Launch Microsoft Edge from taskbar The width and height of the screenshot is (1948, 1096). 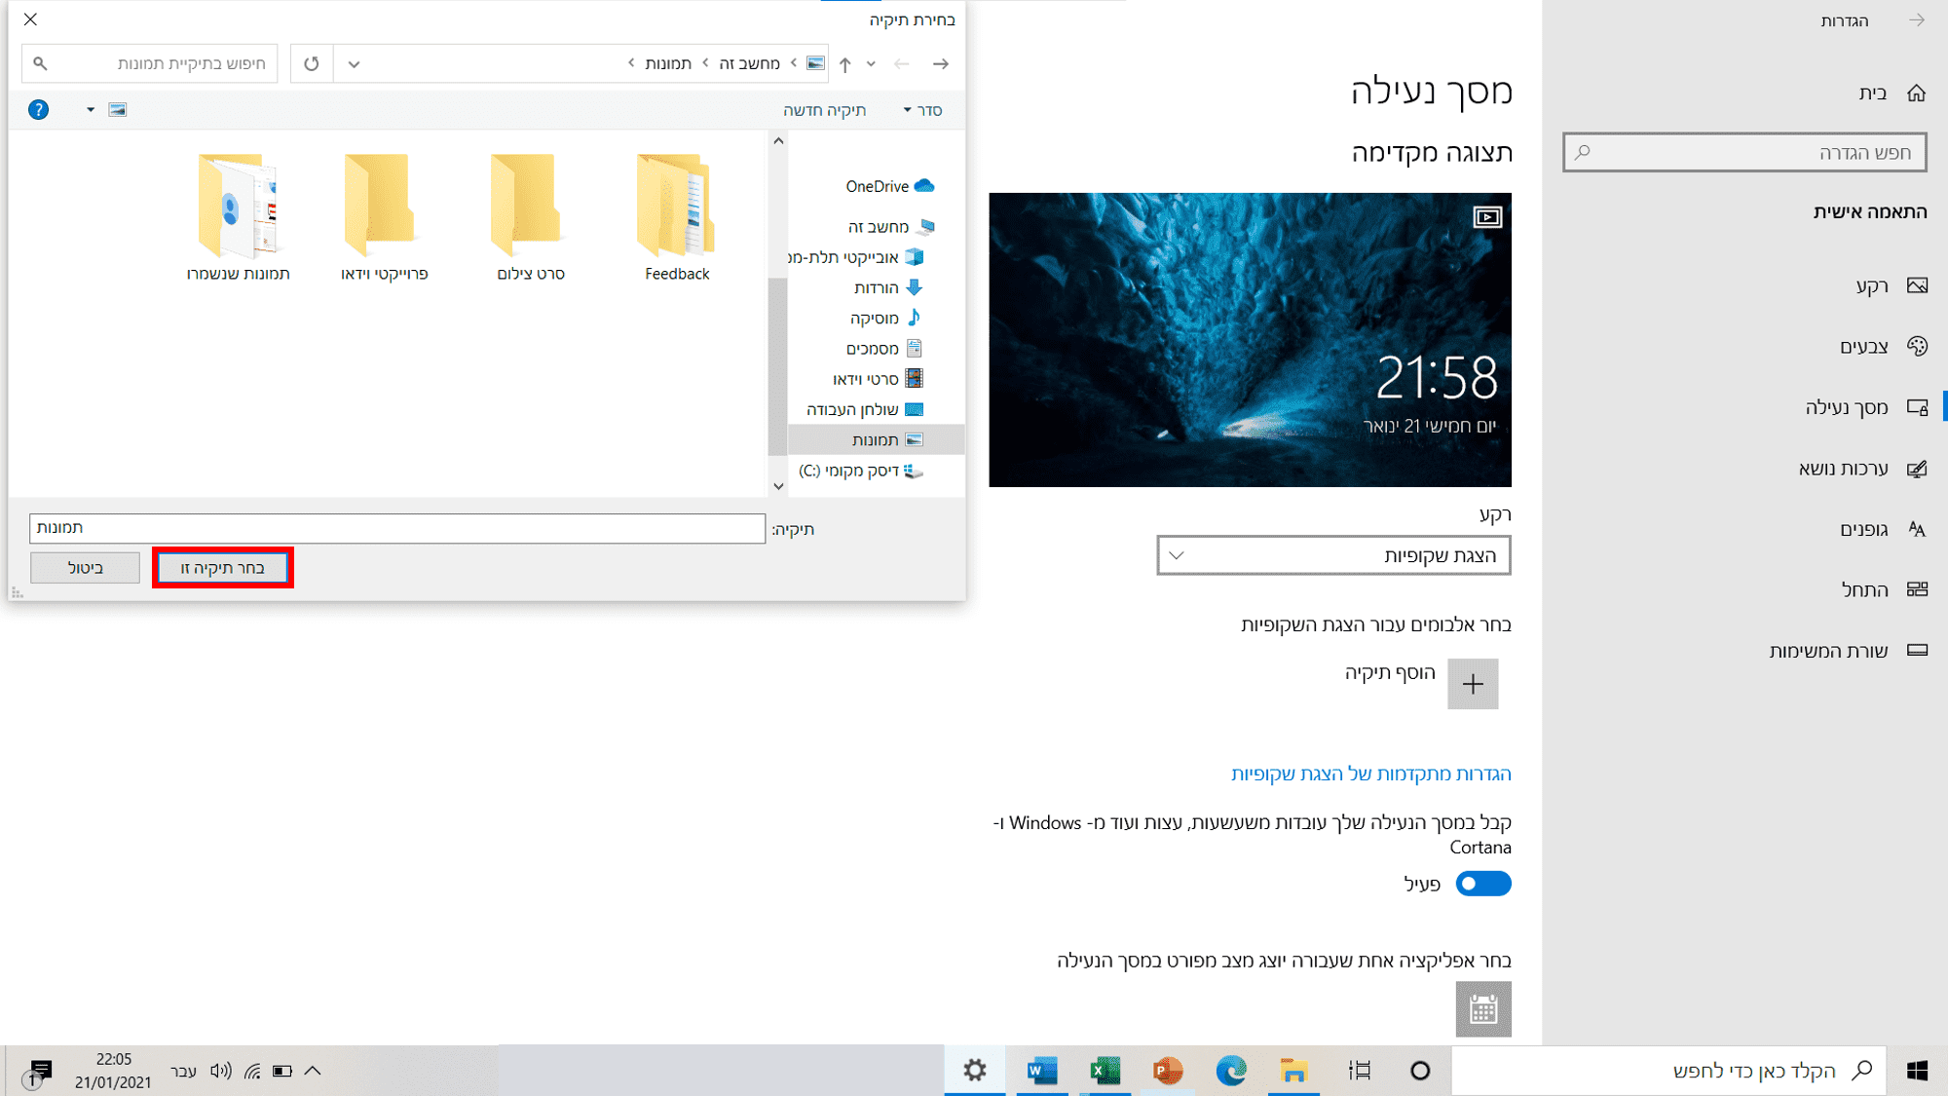1231,1071
